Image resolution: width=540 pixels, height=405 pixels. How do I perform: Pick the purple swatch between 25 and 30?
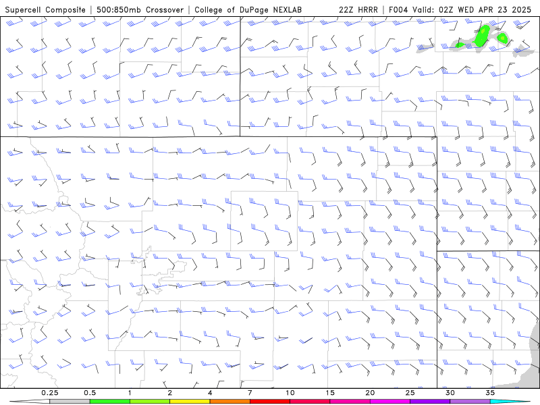click(430, 402)
